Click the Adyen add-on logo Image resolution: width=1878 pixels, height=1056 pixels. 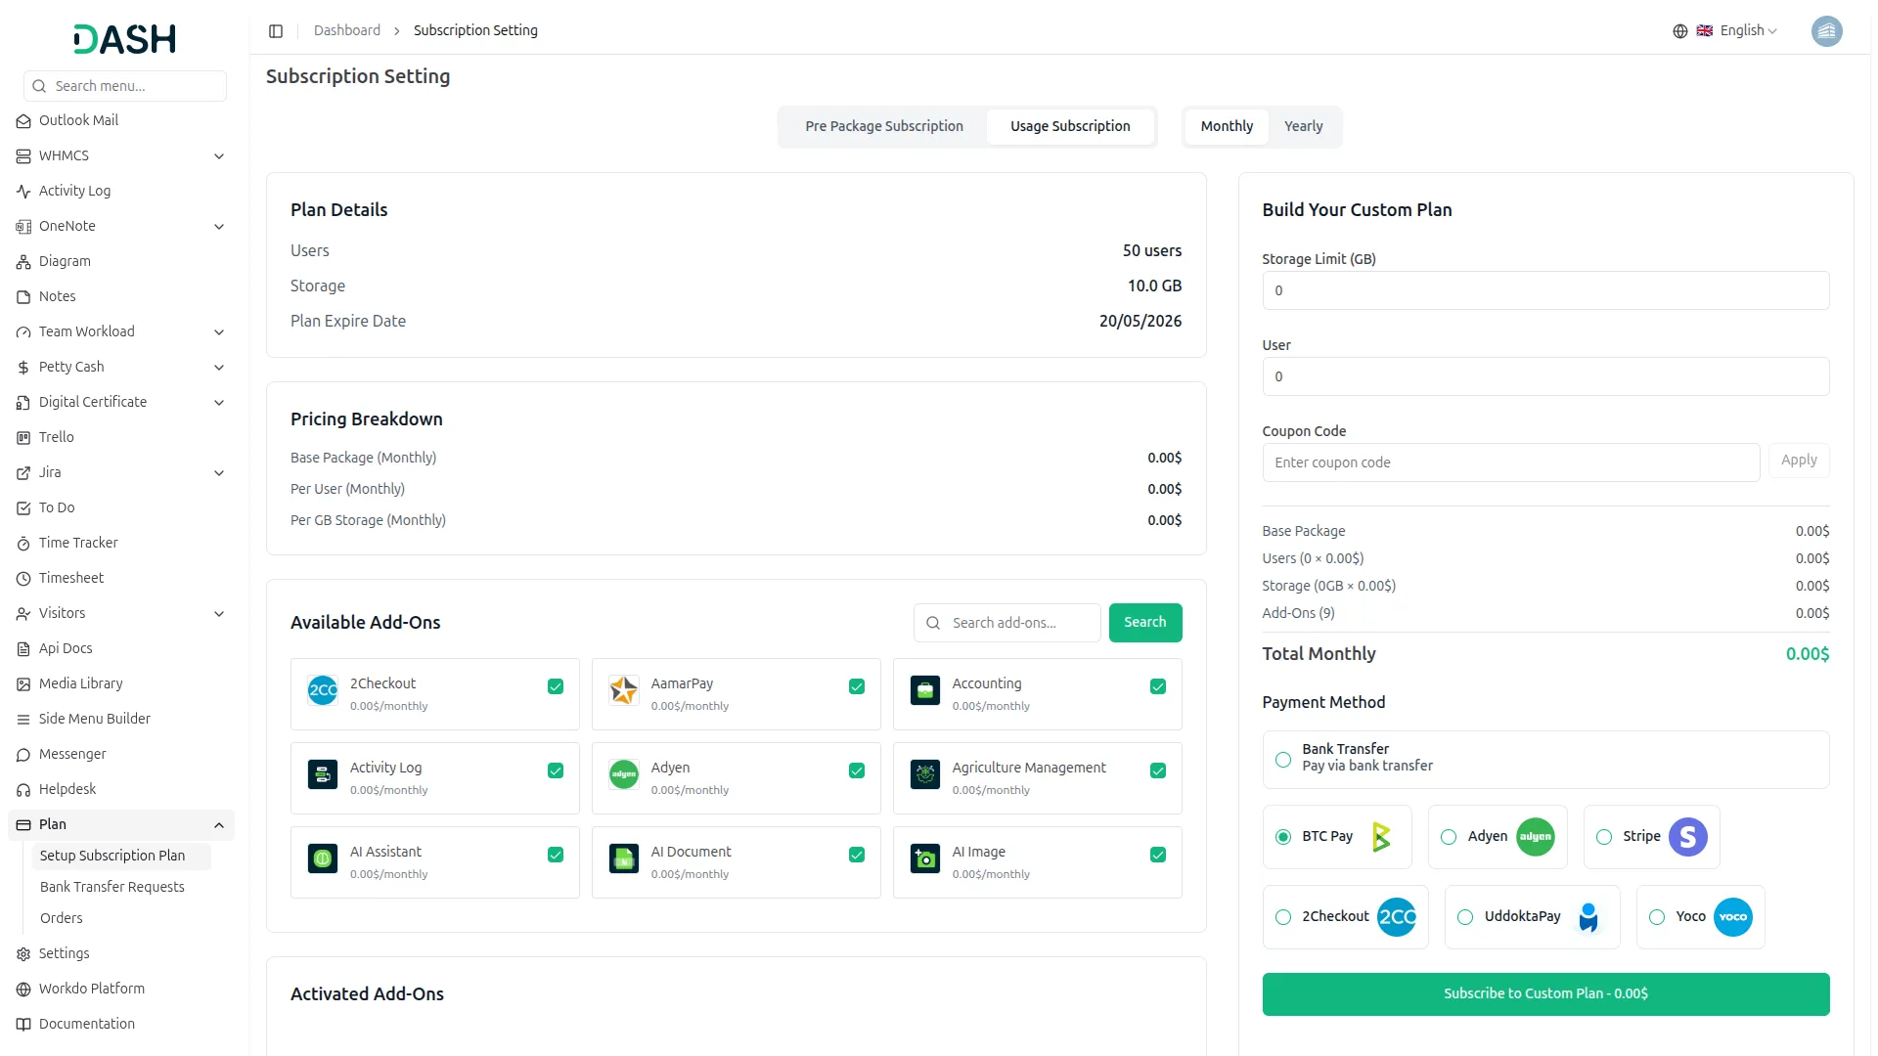[x=624, y=774]
